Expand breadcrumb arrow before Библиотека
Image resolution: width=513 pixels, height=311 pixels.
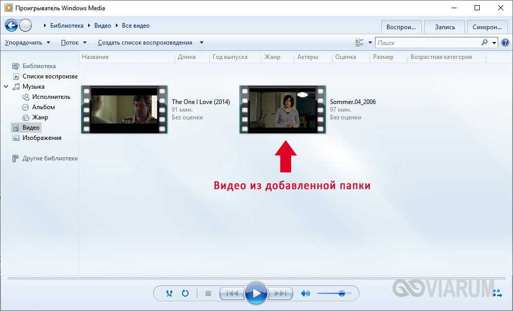[x=45, y=26]
